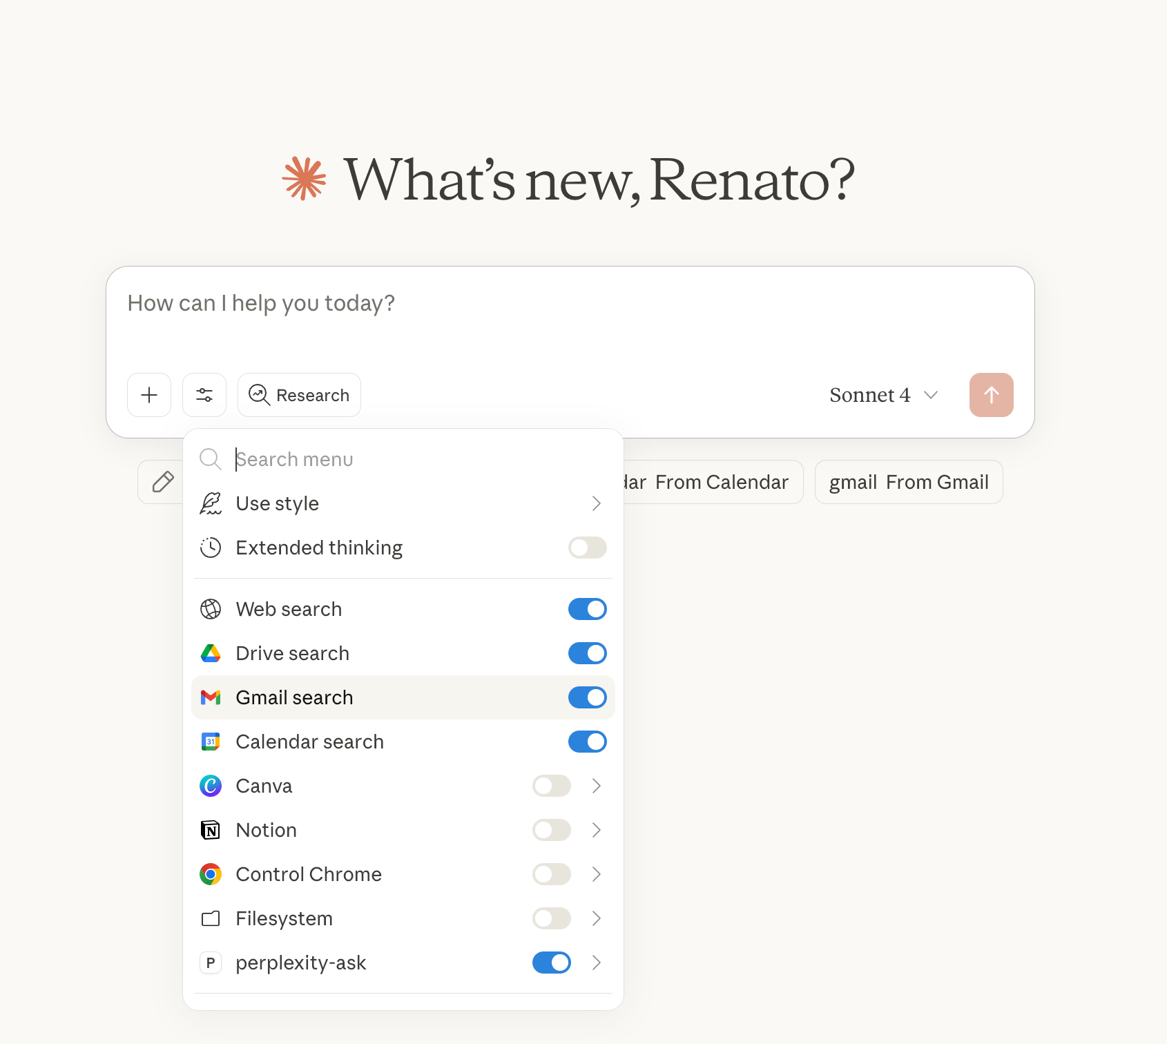The image size is (1167, 1044).
Task: Click the Research button
Action: pos(299,395)
